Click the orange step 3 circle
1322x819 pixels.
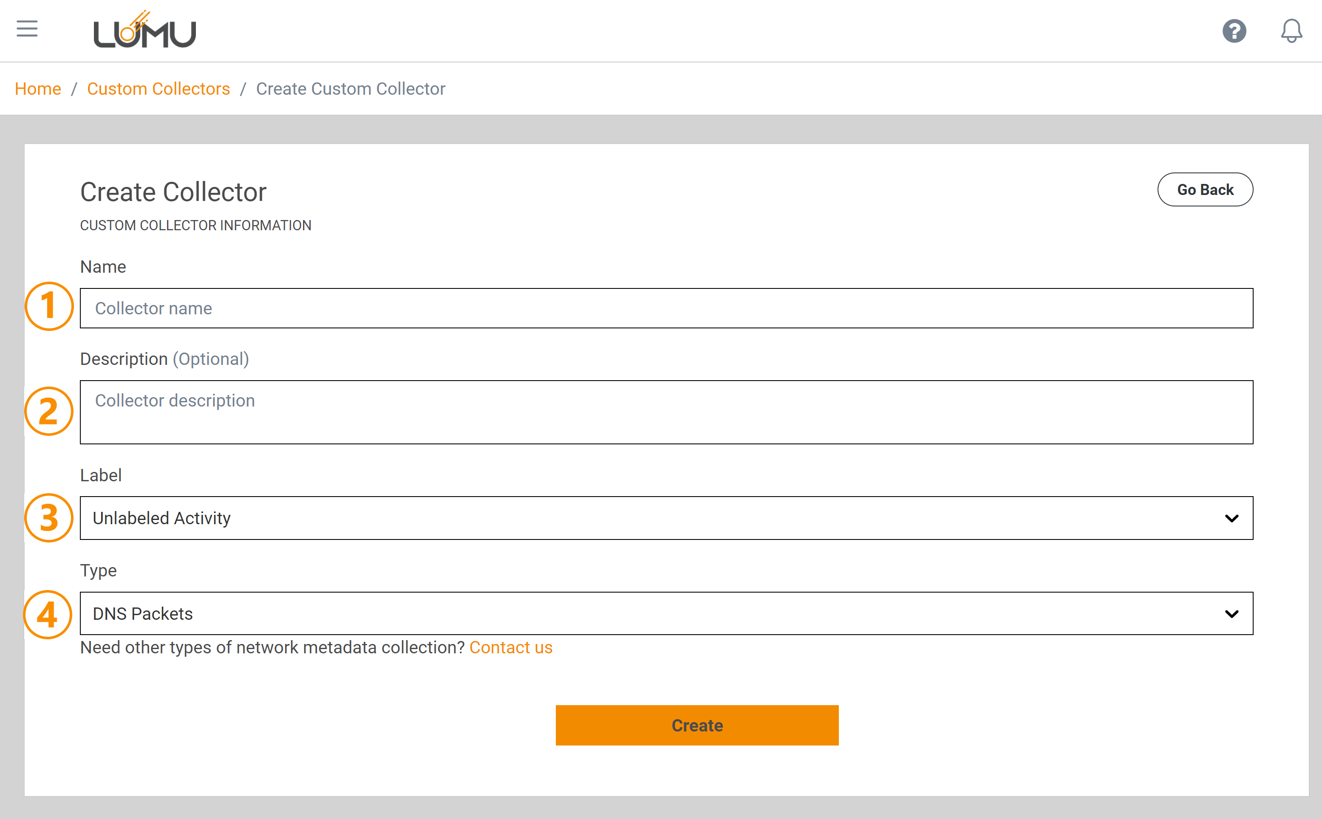point(49,518)
